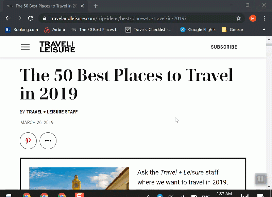
Task: Bookmark this page with the star icon
Action: tap(239, 18)
